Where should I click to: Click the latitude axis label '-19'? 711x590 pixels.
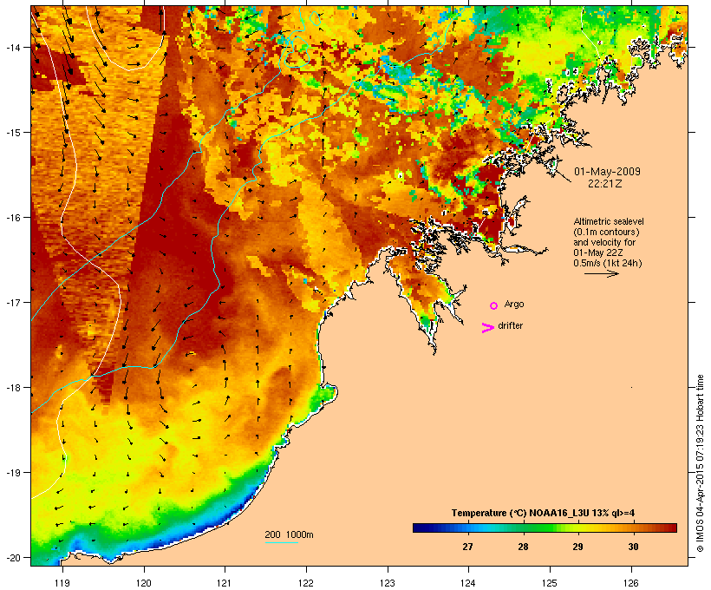(x=12, y=473)
